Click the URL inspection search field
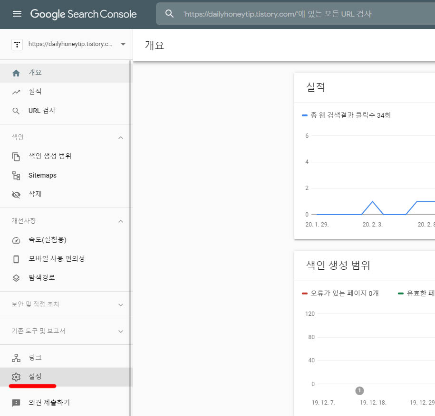435x416 pixels. [295, 14]
